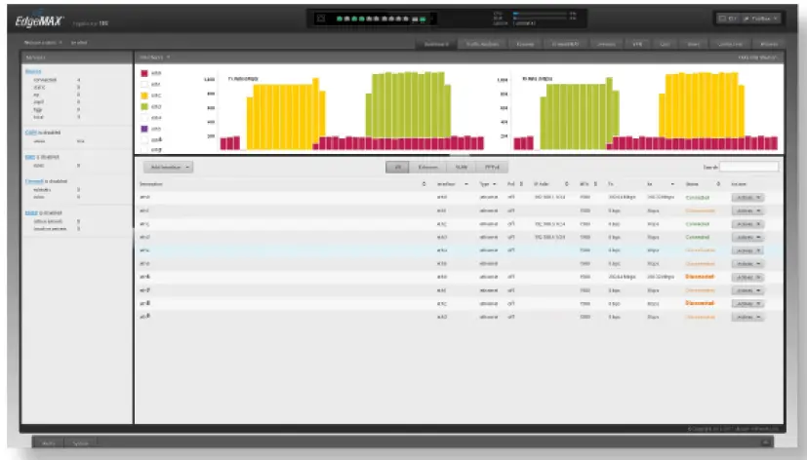Switch to the Routing tab

pyautogui.click(x=525, y=44)
